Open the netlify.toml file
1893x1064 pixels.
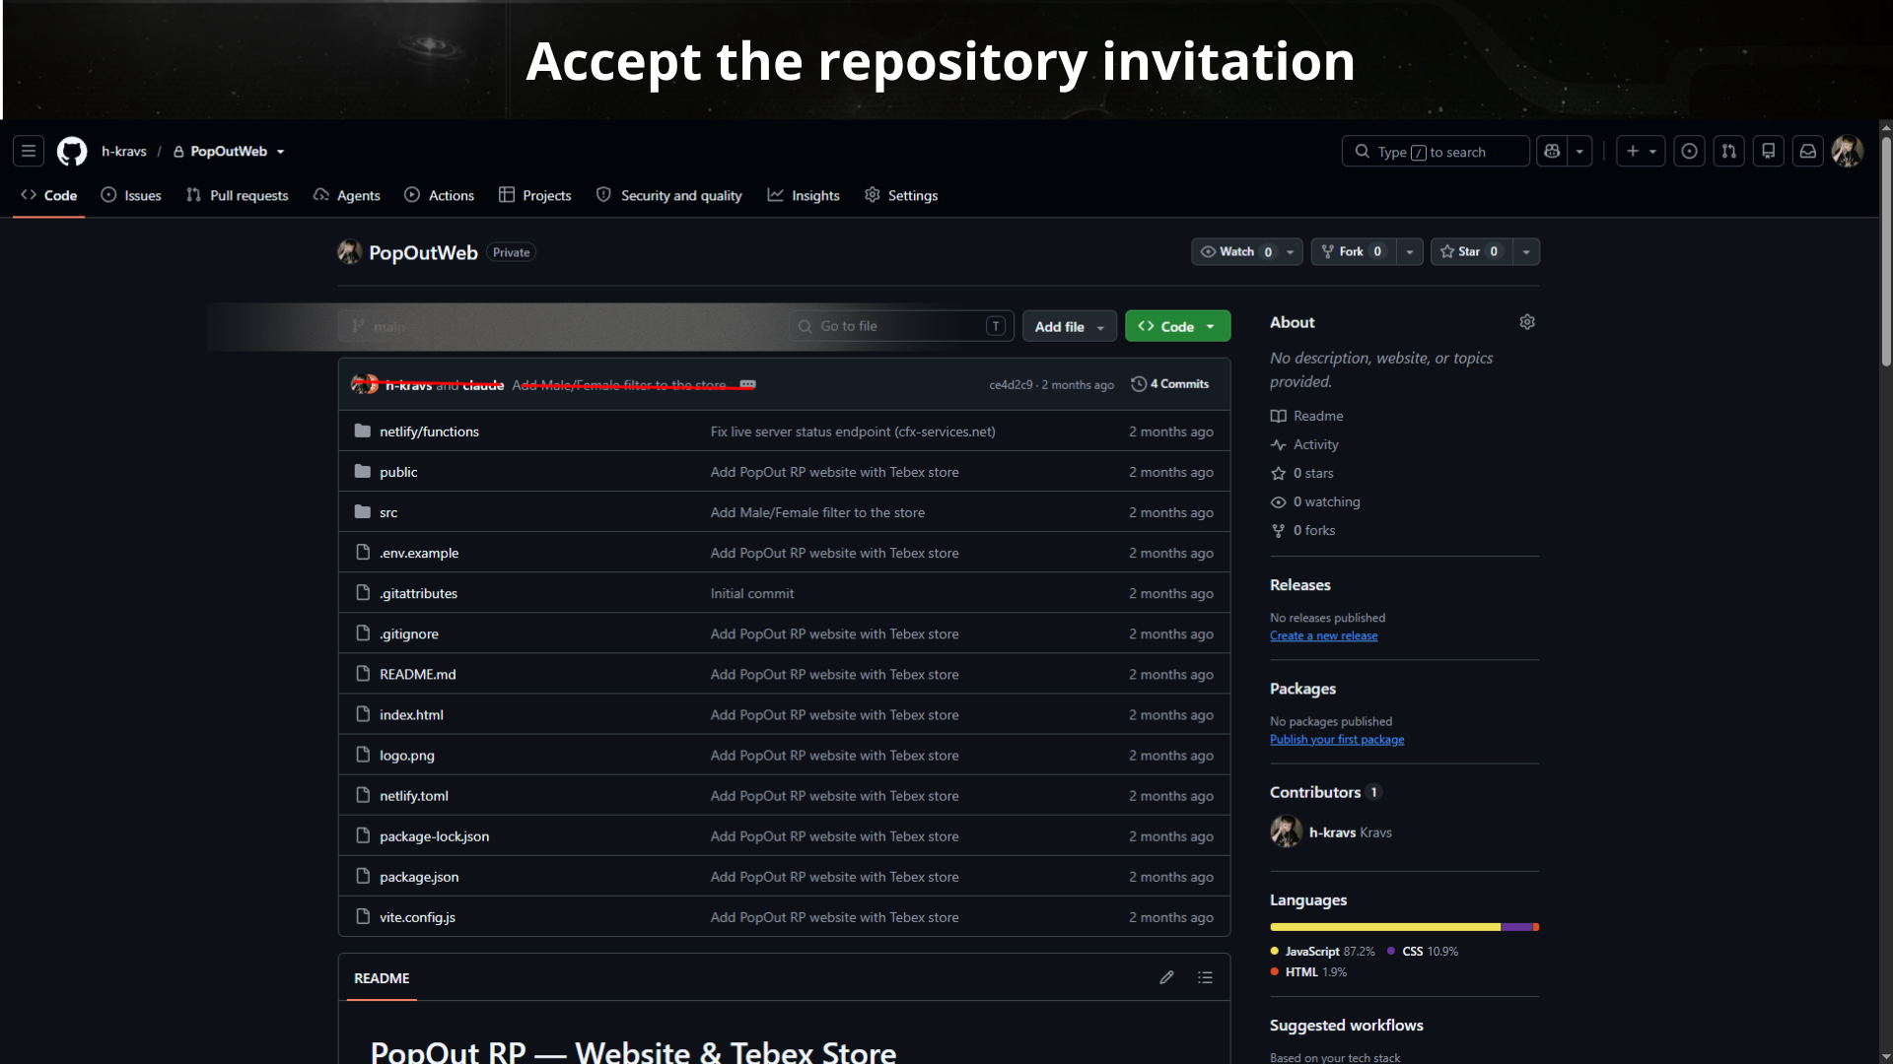coord(414,795)
